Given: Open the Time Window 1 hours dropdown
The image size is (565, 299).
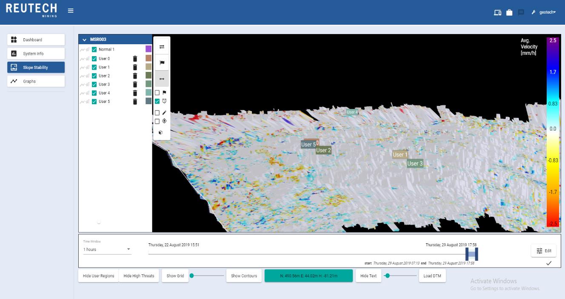Looking at the screenshot, I should coord(107,249).
